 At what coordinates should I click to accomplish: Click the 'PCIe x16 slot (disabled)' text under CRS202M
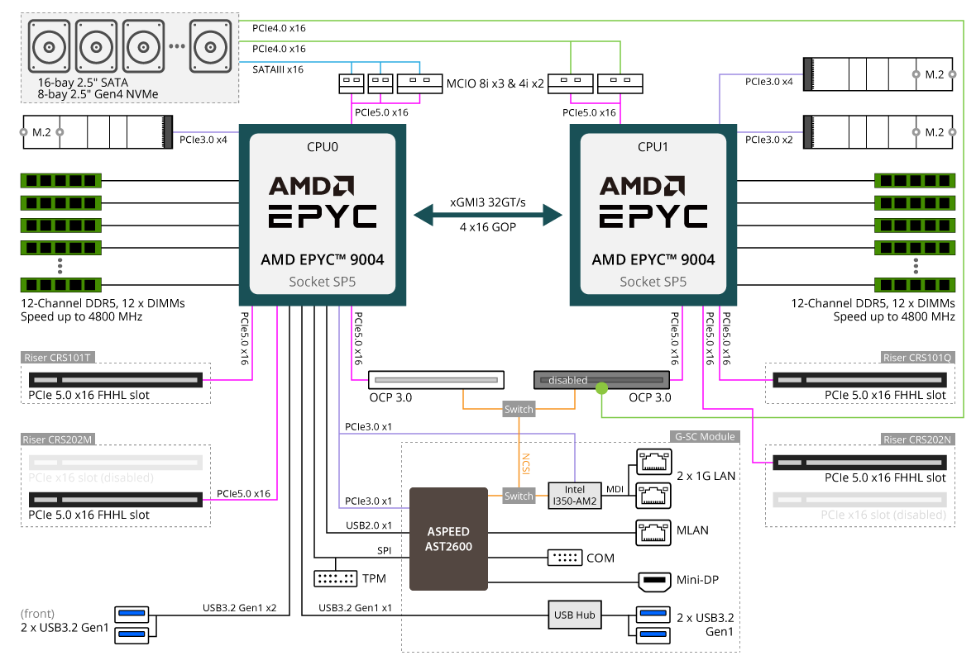coord(91,477)
